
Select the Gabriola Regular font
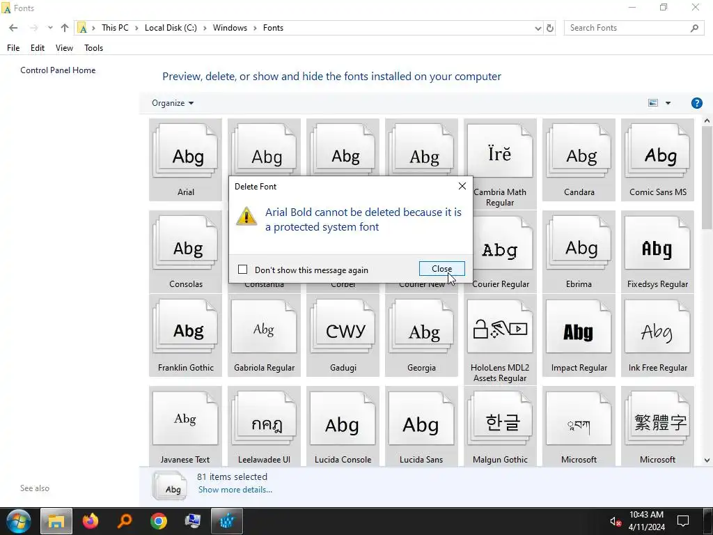pyautogui.click(x=264, y=335)
